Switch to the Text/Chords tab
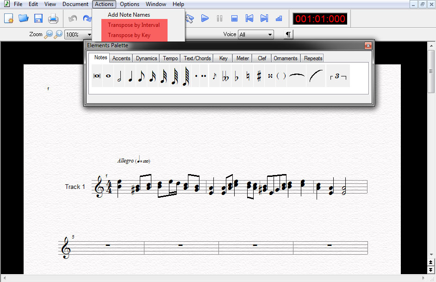 (x=197, y=58)
